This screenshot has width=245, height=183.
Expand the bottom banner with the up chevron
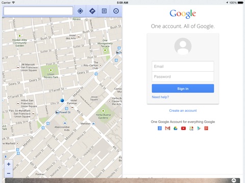pyautogui.click(x=234, y=180)
